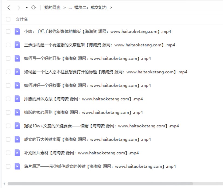
Task: Go back with the left arrow
Action: click(x=9, y=7)
